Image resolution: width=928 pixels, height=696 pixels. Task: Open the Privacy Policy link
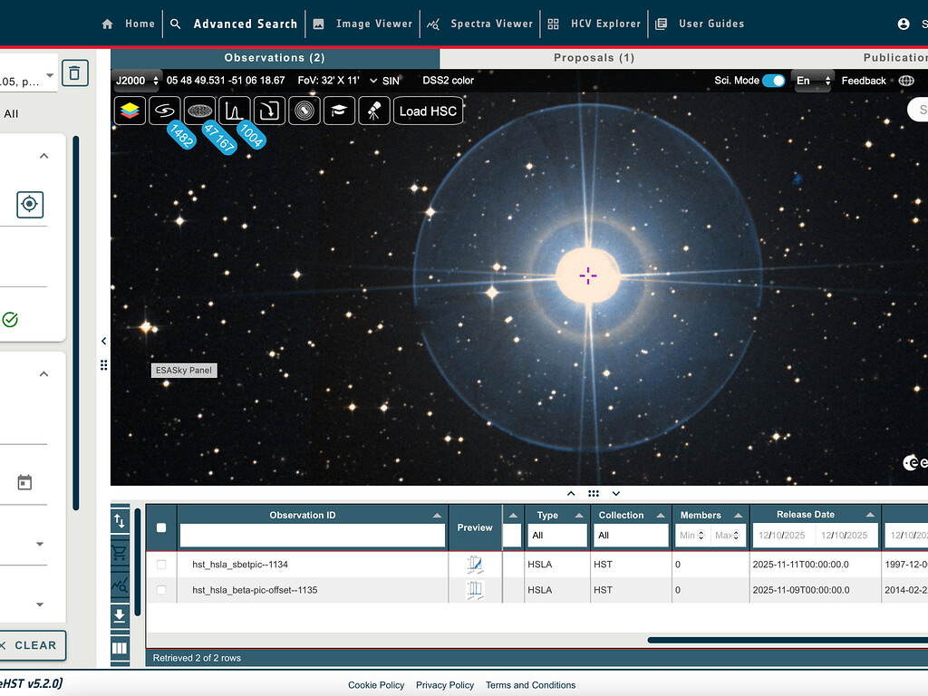(x=445, y=685)
